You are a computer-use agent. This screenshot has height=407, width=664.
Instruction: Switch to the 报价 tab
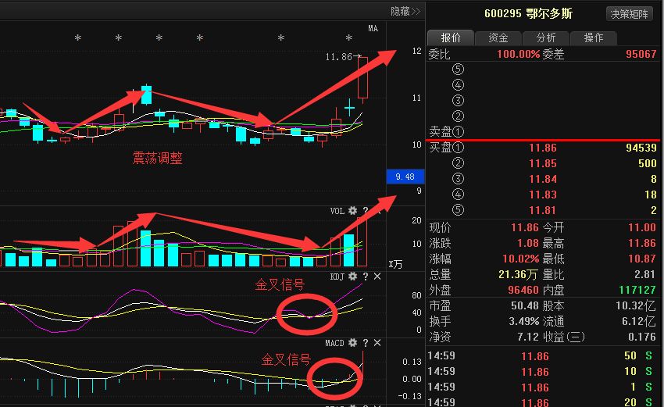[451, 37]
